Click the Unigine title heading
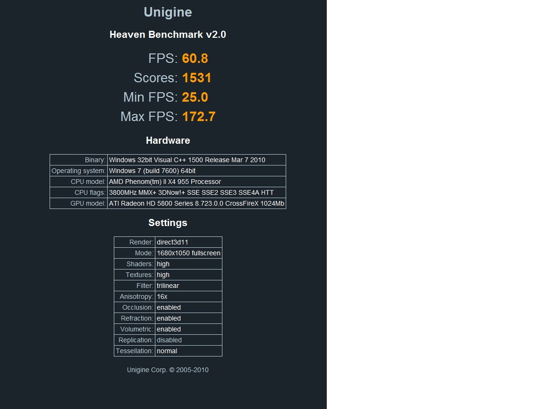The height and width of the screenshot is (409, 544). pyautogui.click(x=168, y=12)
